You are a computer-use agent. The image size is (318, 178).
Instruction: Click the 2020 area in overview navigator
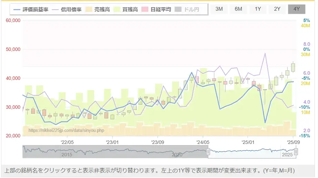177,155
